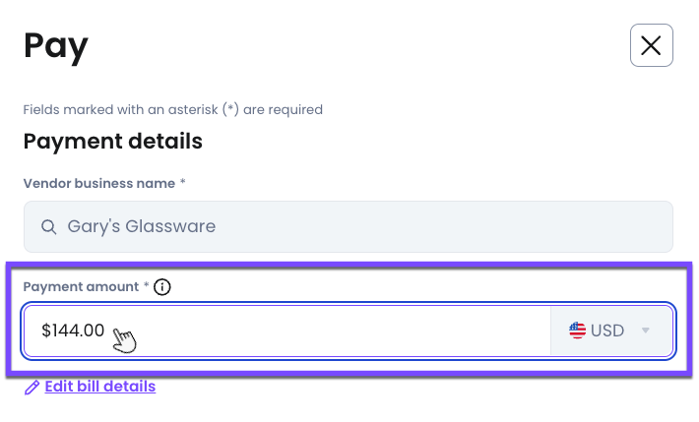This screenshot has width=699, height=422.
Task: Click the required fields asterisk note
Action: pyautogui.click(x=172, y=109)
